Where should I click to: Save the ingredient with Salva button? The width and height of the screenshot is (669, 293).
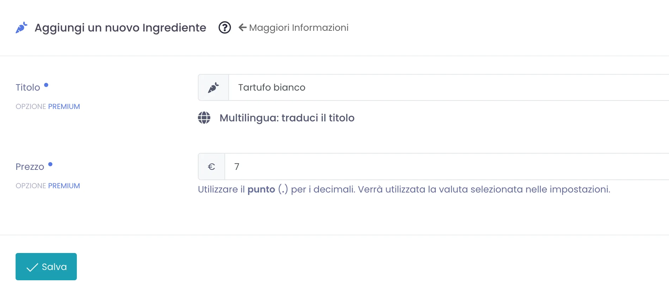coord(46,266)
